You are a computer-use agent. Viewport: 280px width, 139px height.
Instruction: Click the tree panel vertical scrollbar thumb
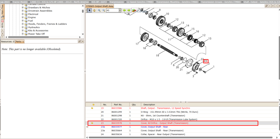click(83, 11)
